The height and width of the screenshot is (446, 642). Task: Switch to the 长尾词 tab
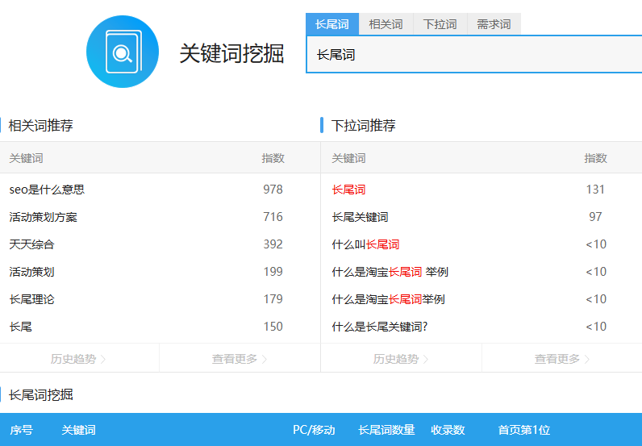[332, 24]
